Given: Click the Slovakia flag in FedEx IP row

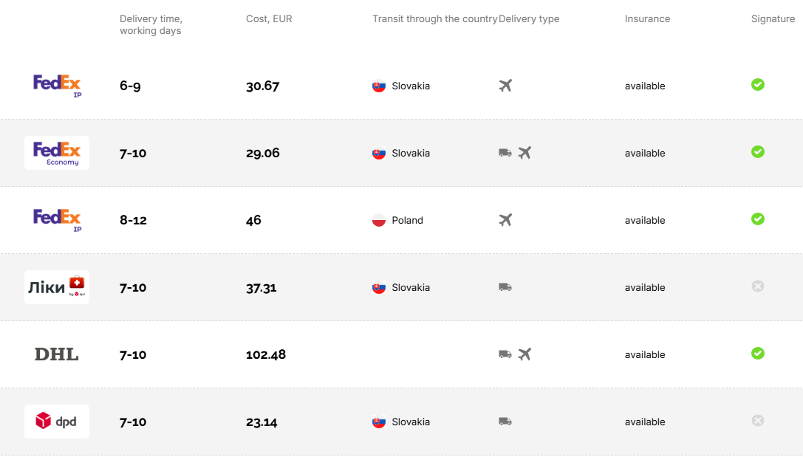Looking at the screenshot, I should pos(377,86).
